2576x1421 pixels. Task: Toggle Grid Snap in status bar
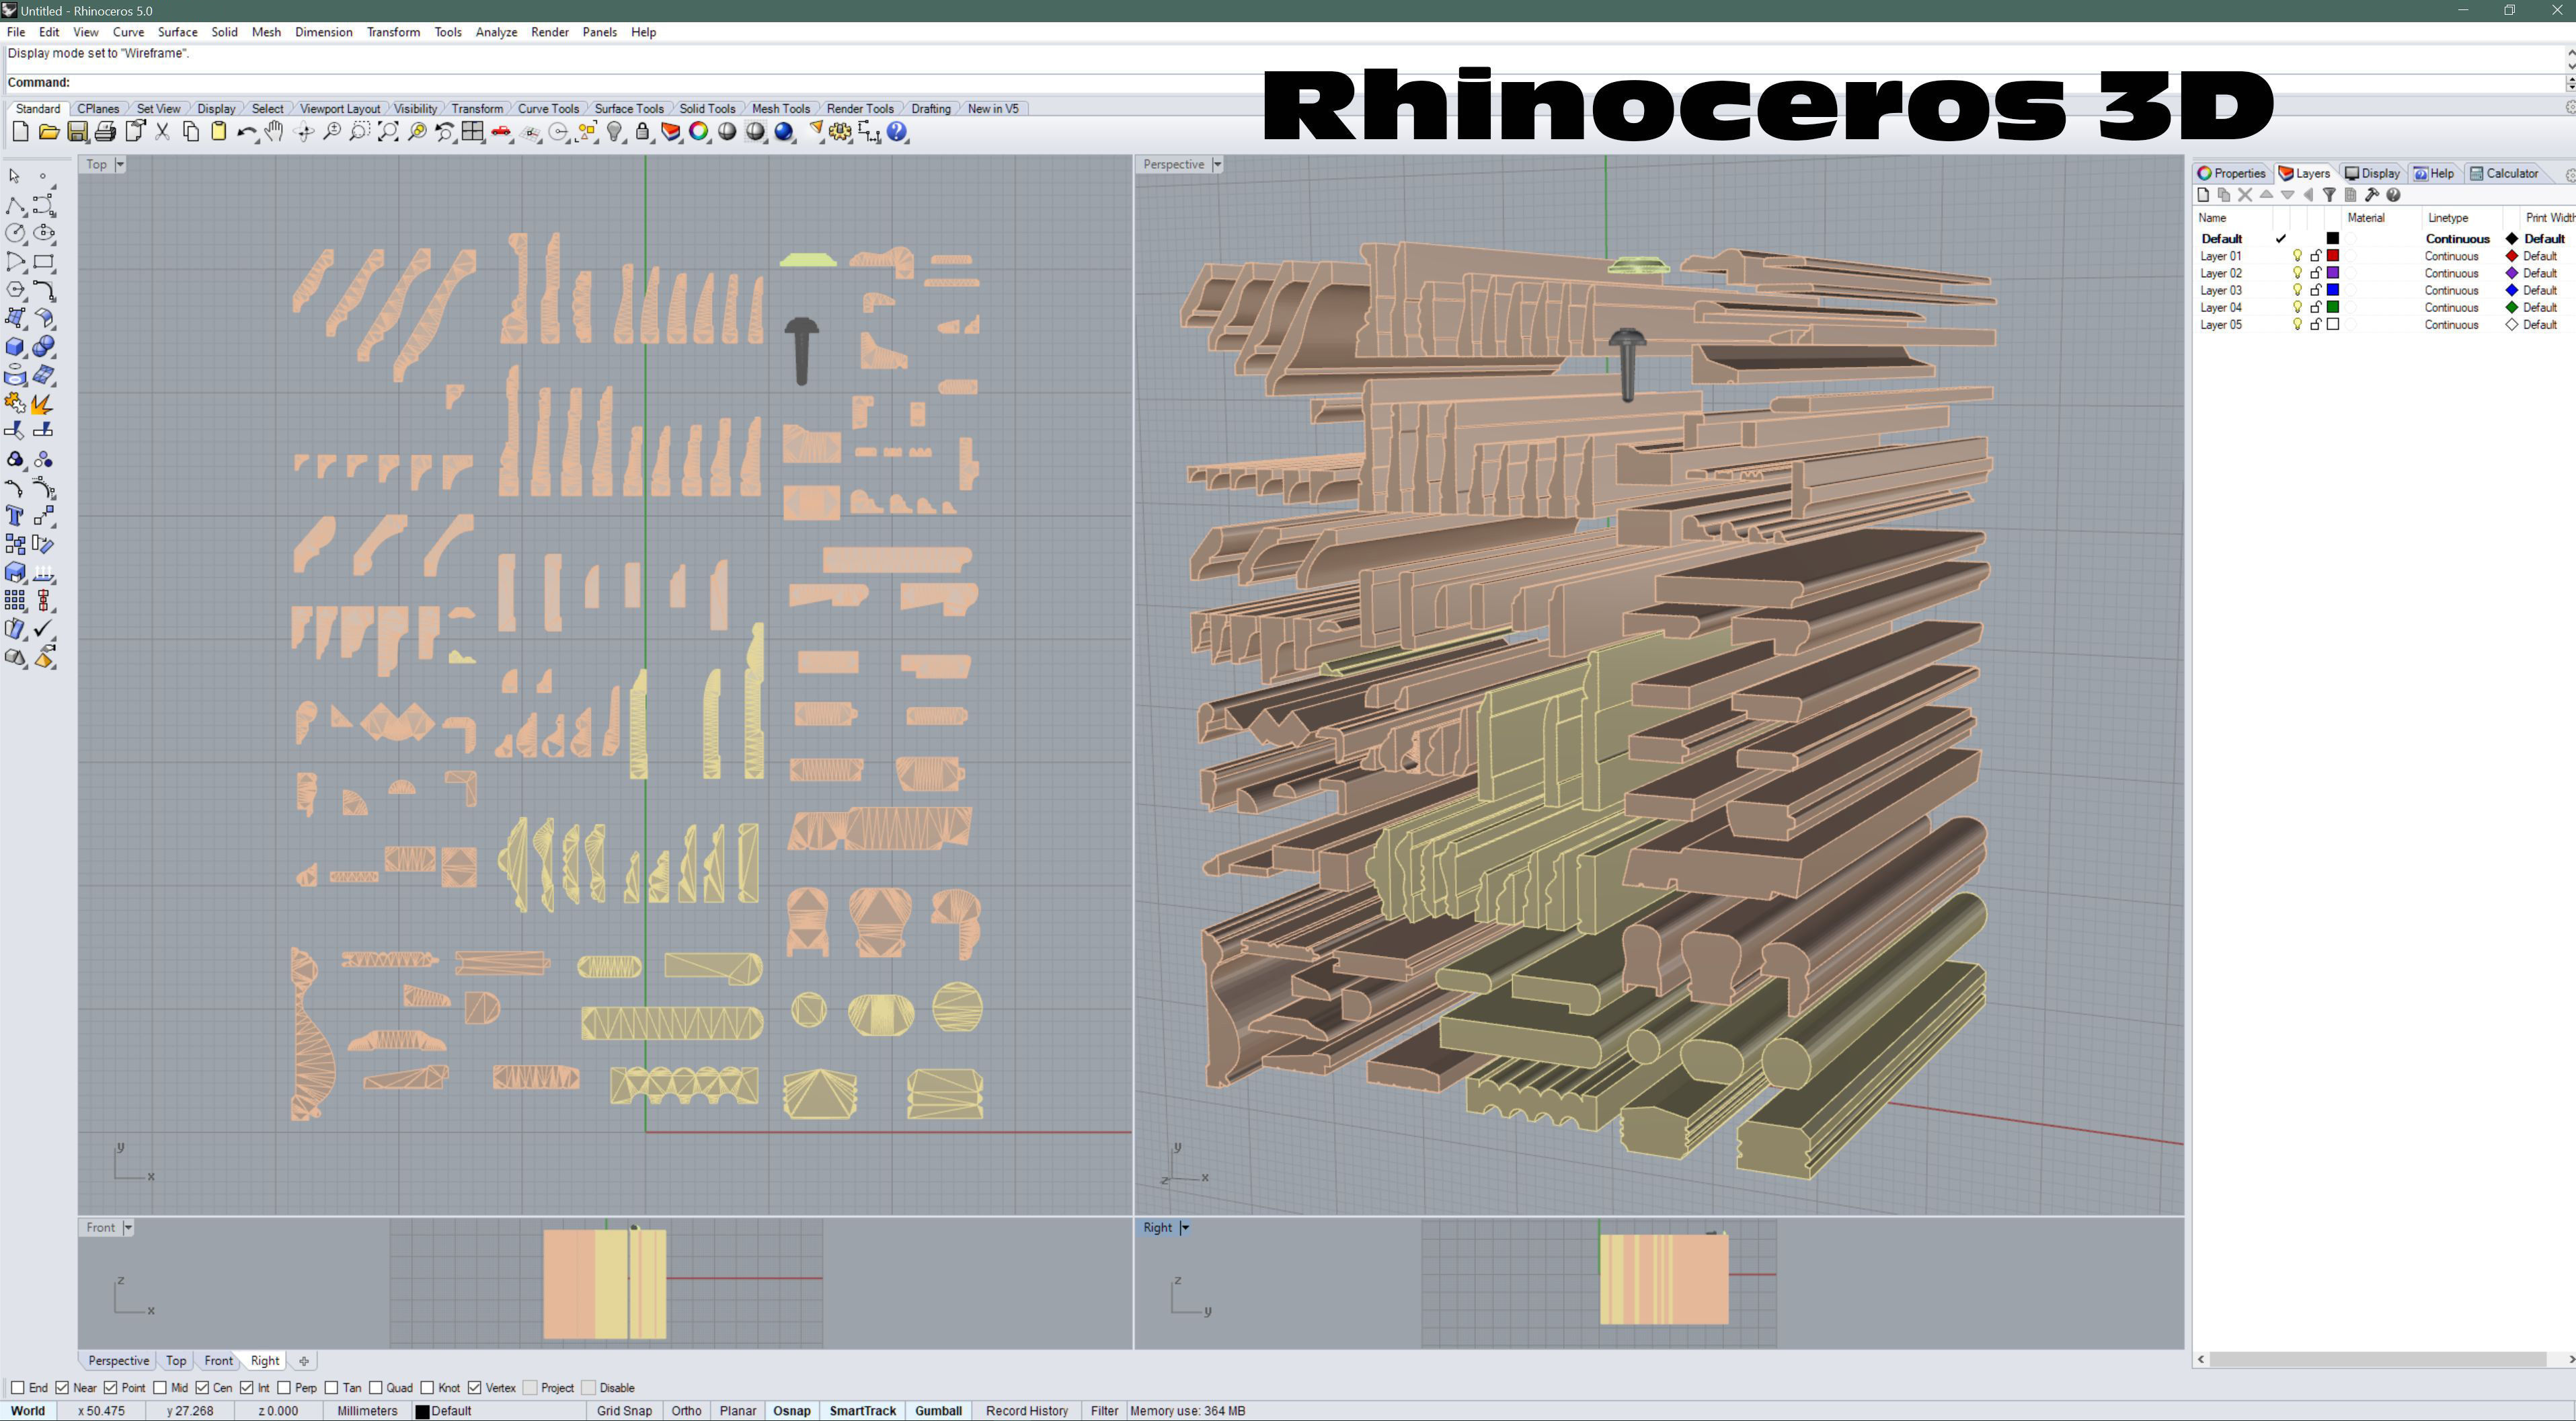pos(624,1411)
